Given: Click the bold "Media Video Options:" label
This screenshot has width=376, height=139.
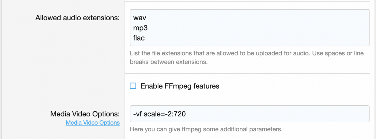Looking at the screenshot, I should [x=85, y=114].
